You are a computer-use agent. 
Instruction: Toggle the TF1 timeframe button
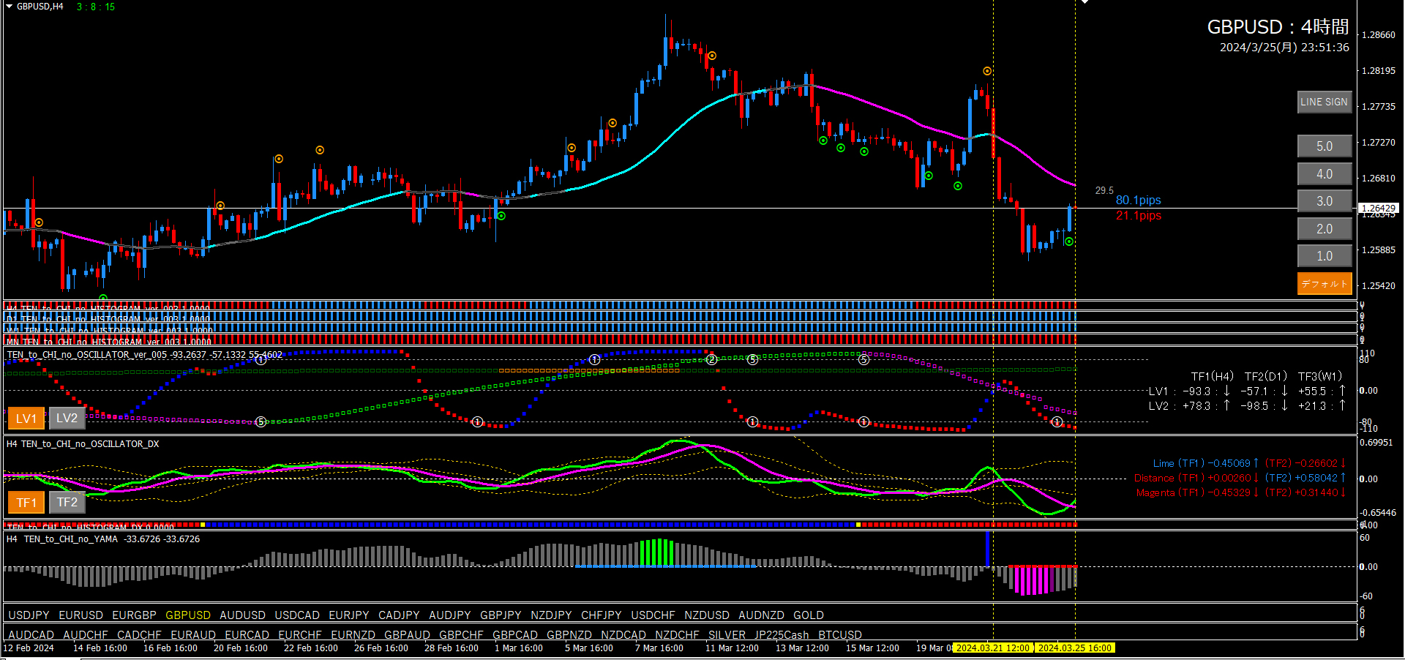[26, 503]
